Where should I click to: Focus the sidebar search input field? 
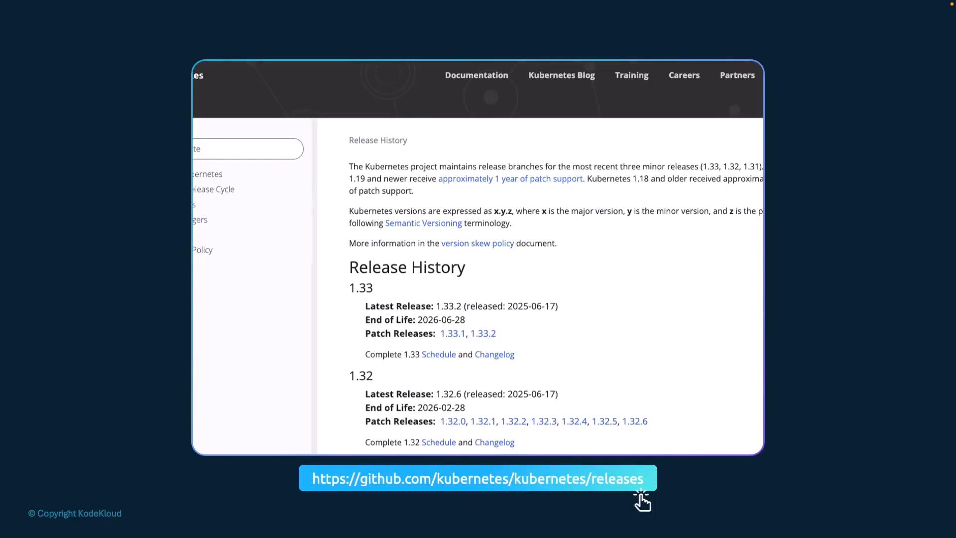[248, 149]
